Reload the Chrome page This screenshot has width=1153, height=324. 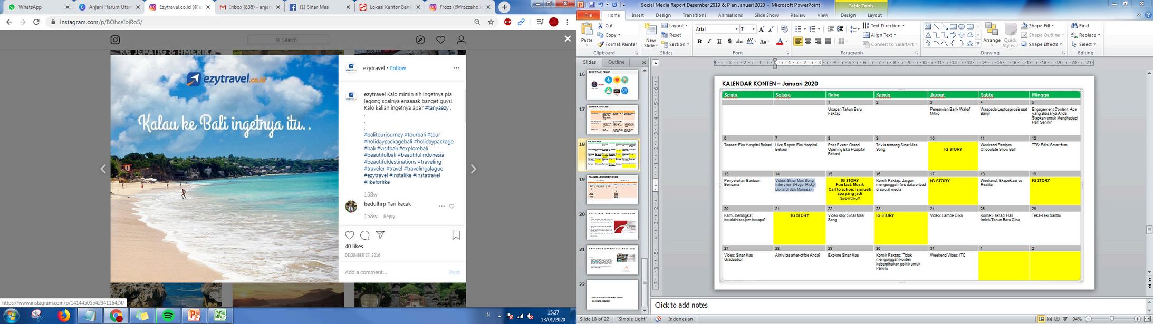click(x=36, y=22)
